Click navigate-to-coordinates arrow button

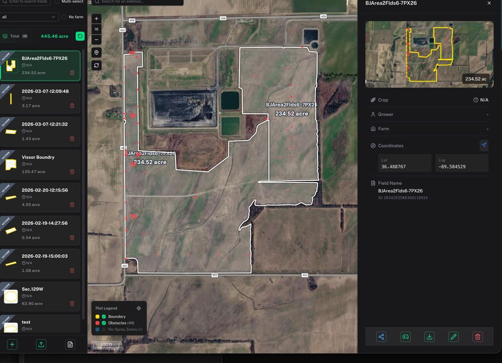click(x=484, y=145)
